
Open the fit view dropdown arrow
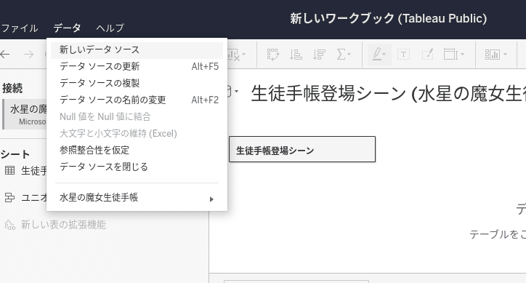click(462, 55)
